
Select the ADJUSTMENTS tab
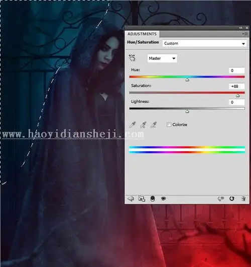tap(142, 34)
